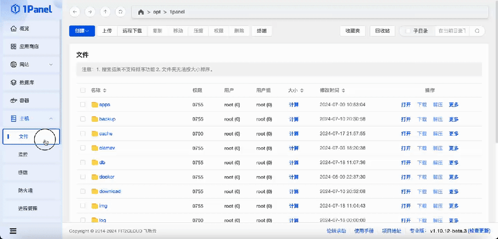This screenshot has height=239, width=498.
Task: Click the cache folder icon
Action: [x=95, y=133]
